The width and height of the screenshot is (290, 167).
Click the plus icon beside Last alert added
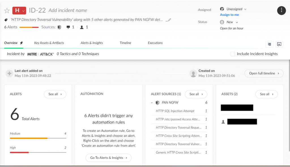point(9,74)
